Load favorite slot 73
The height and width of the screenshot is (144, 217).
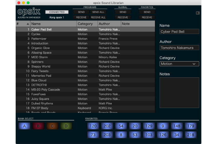click(93, 135)
